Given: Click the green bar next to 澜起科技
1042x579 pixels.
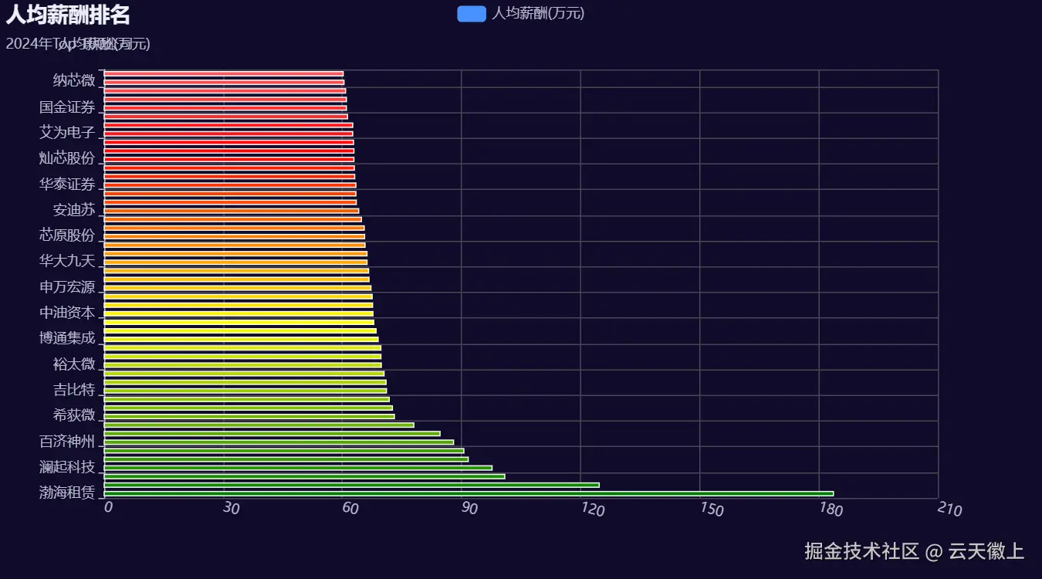Looking at the screenshot, I should coord(298,468).
